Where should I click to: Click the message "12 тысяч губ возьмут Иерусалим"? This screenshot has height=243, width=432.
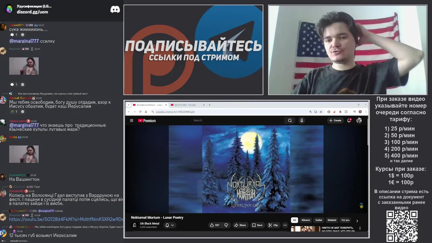point(43,236)
